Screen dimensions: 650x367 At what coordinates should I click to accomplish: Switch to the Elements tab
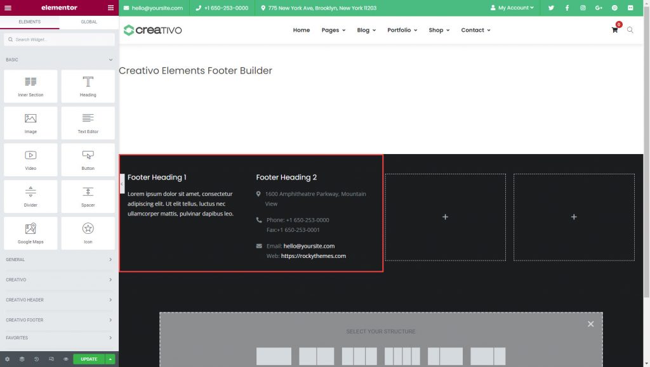pos(29,22)
